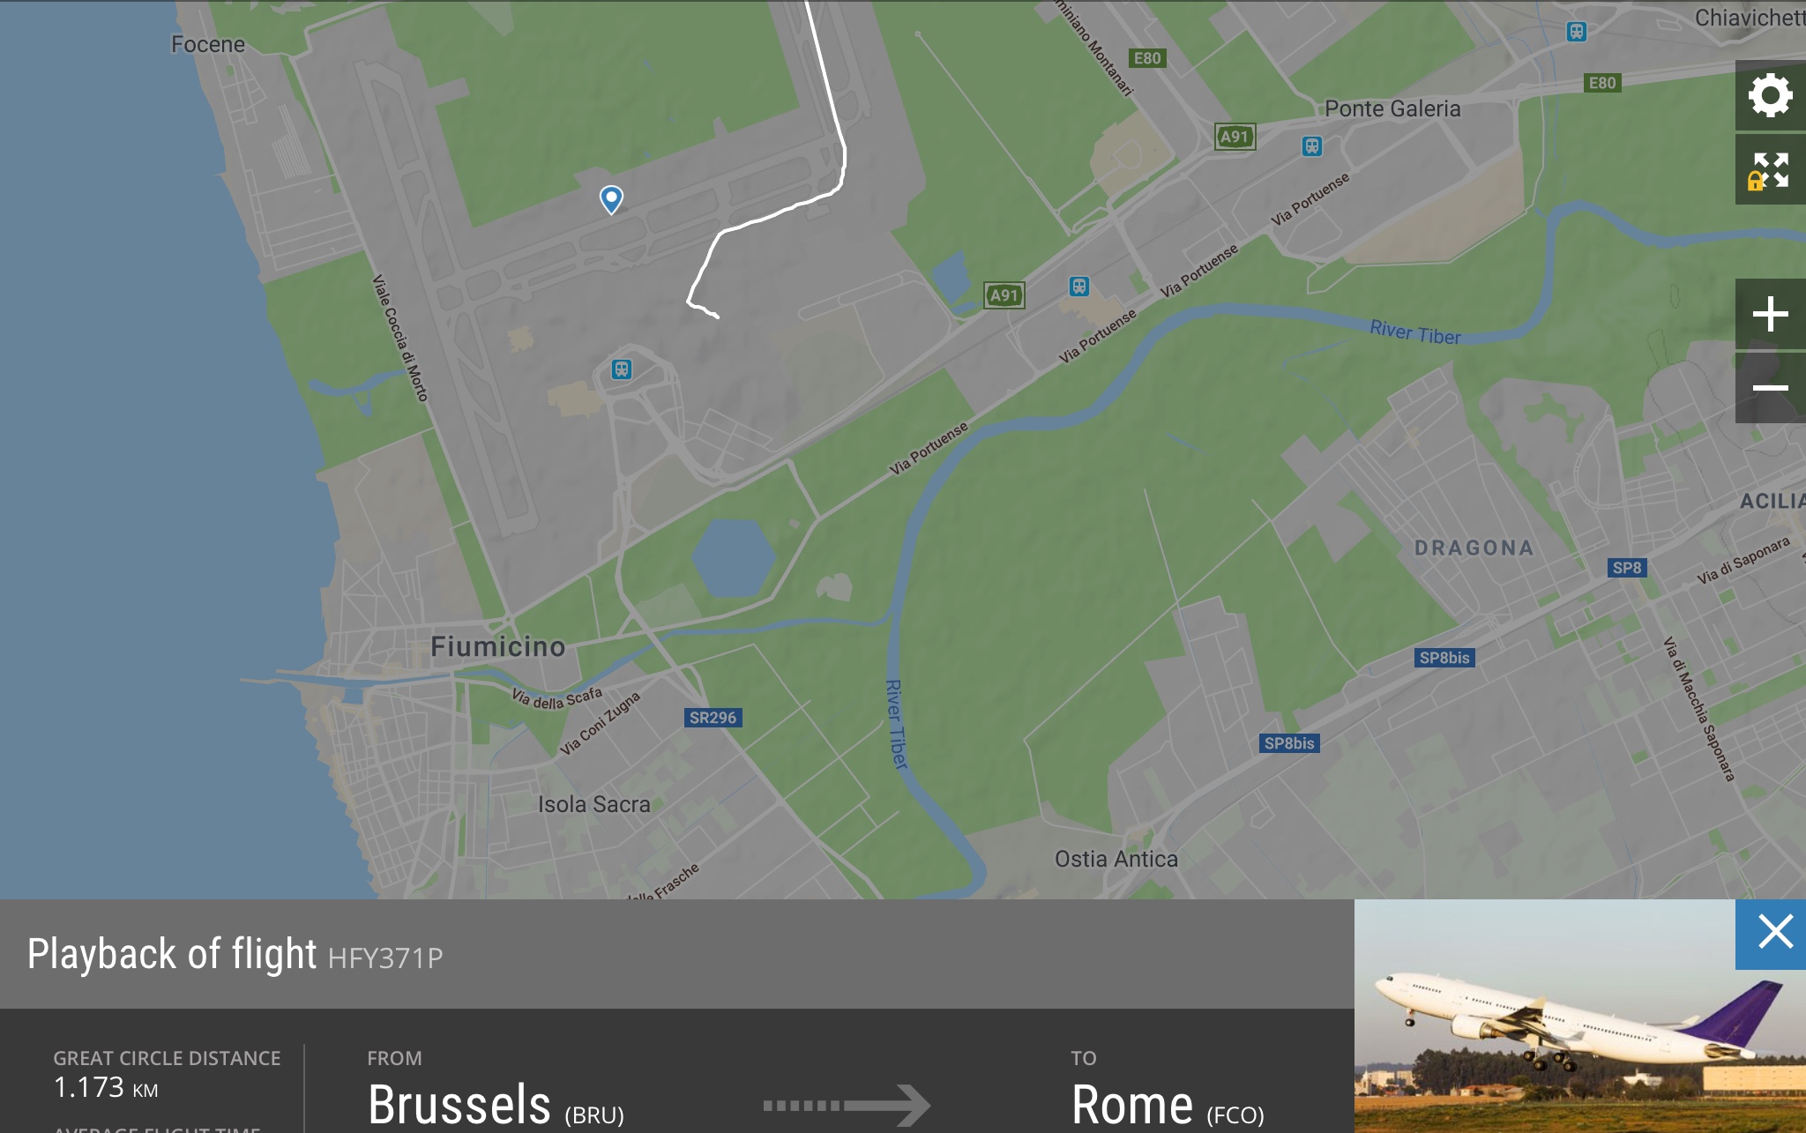
Task: Click the airport train station icon
Action: click(x=622, y=369)
